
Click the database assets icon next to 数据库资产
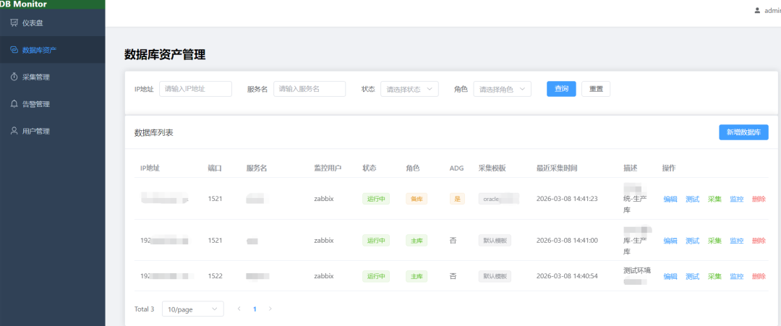(x=14, y=50)
